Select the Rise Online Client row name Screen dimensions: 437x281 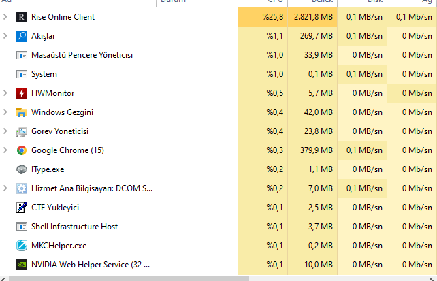(63, 17)
